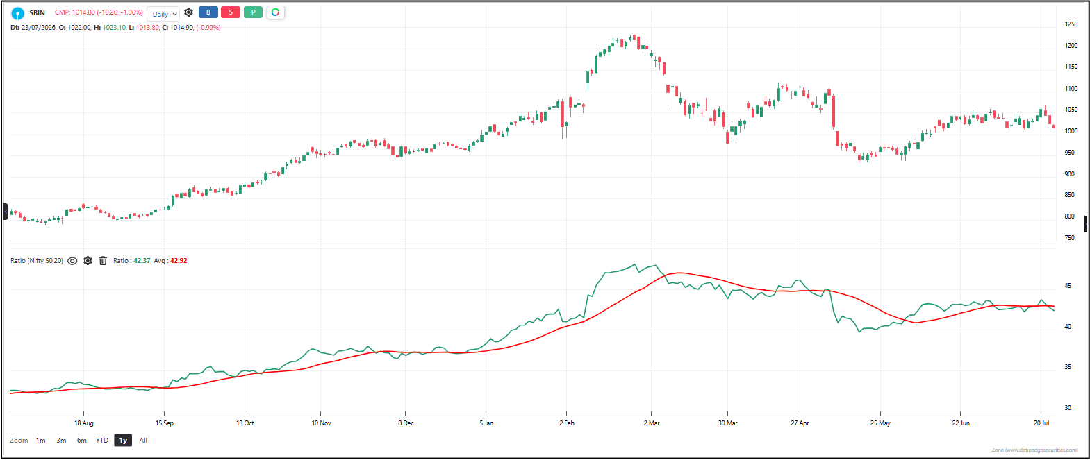Click the 2 Mar date axis label
1090x460 pixels.
coord(652,423)
